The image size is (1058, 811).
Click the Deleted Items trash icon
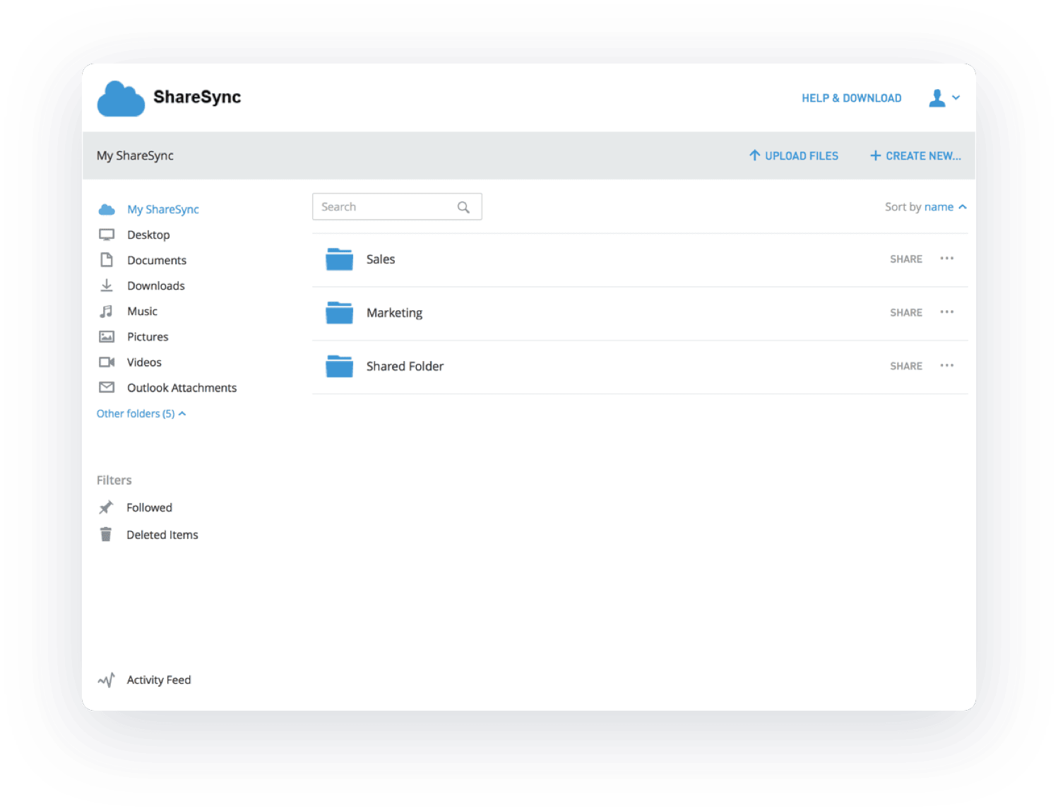106,534
